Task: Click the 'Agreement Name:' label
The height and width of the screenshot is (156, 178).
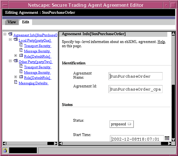Action: 82,75
